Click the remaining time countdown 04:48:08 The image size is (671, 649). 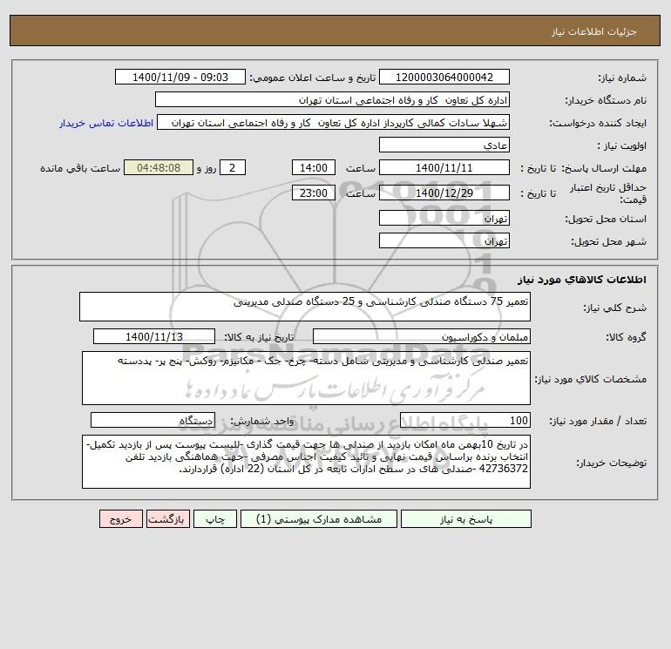point(159,168)
